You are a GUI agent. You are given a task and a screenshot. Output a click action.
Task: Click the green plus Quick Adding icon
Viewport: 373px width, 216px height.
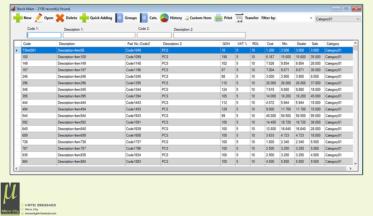(84, 18)
